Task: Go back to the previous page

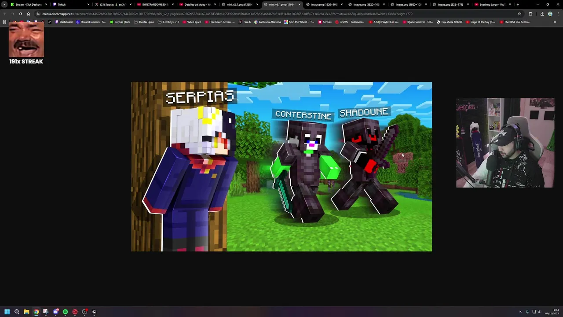Action: [4, 14]
